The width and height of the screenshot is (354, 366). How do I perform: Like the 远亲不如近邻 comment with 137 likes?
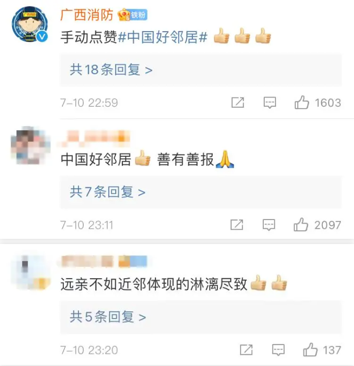pyautogui.click(x=310, y=350)
